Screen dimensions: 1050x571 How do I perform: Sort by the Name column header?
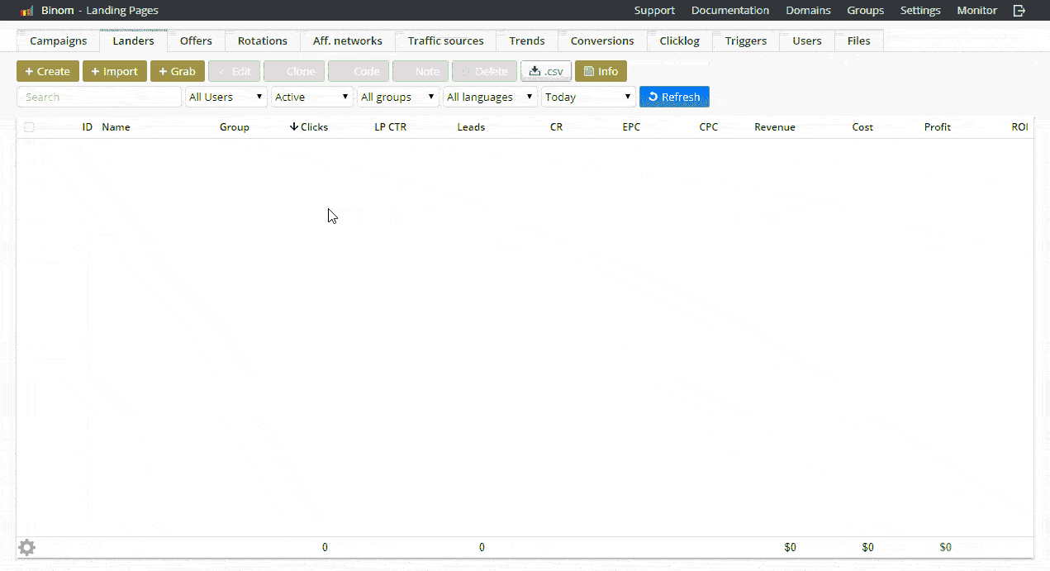point(116,127)
